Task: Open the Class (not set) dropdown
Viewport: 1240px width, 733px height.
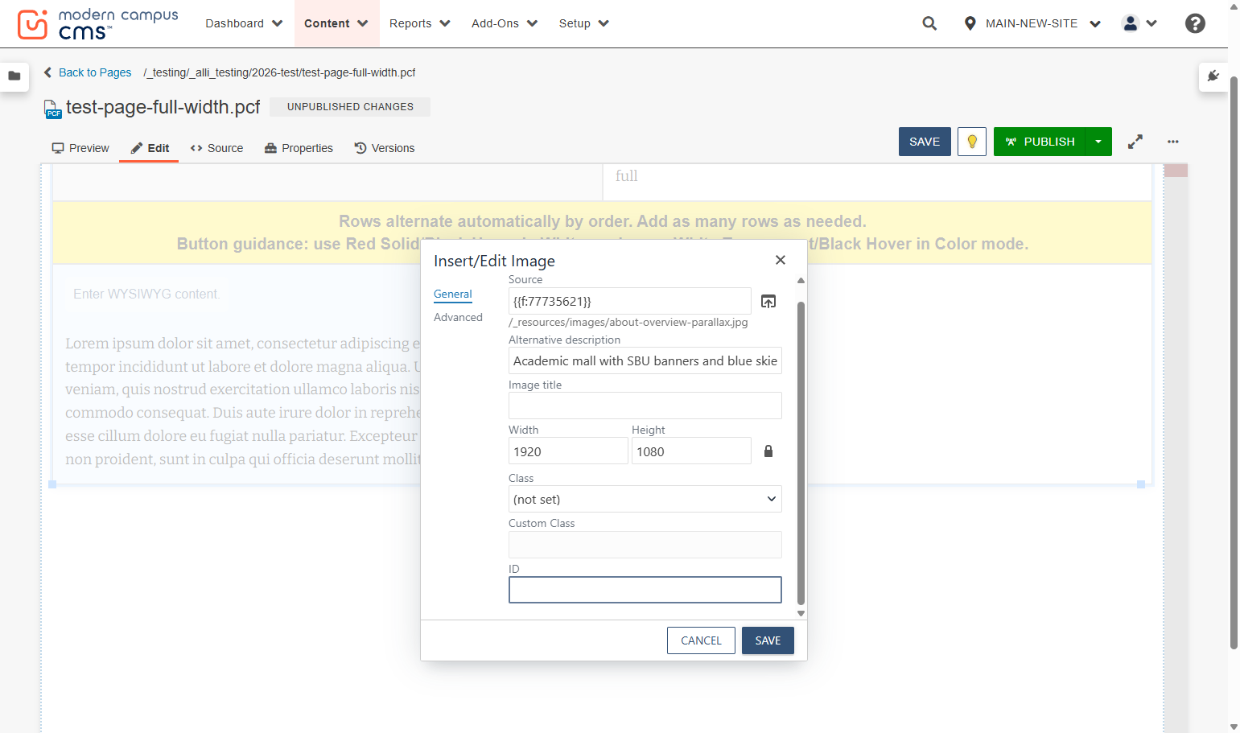Action: click(x=645, y=499)
